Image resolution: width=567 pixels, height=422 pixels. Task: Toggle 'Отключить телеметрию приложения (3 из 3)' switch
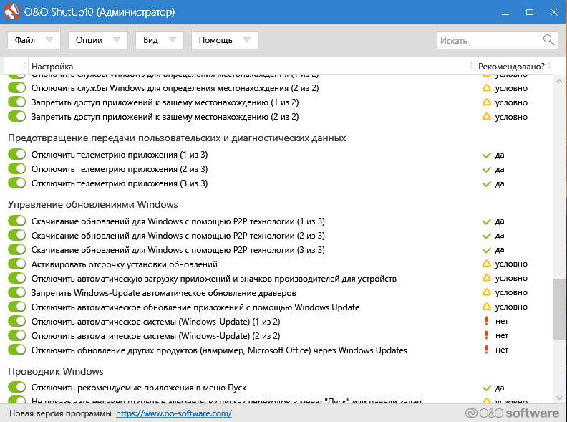click(17, 183)
